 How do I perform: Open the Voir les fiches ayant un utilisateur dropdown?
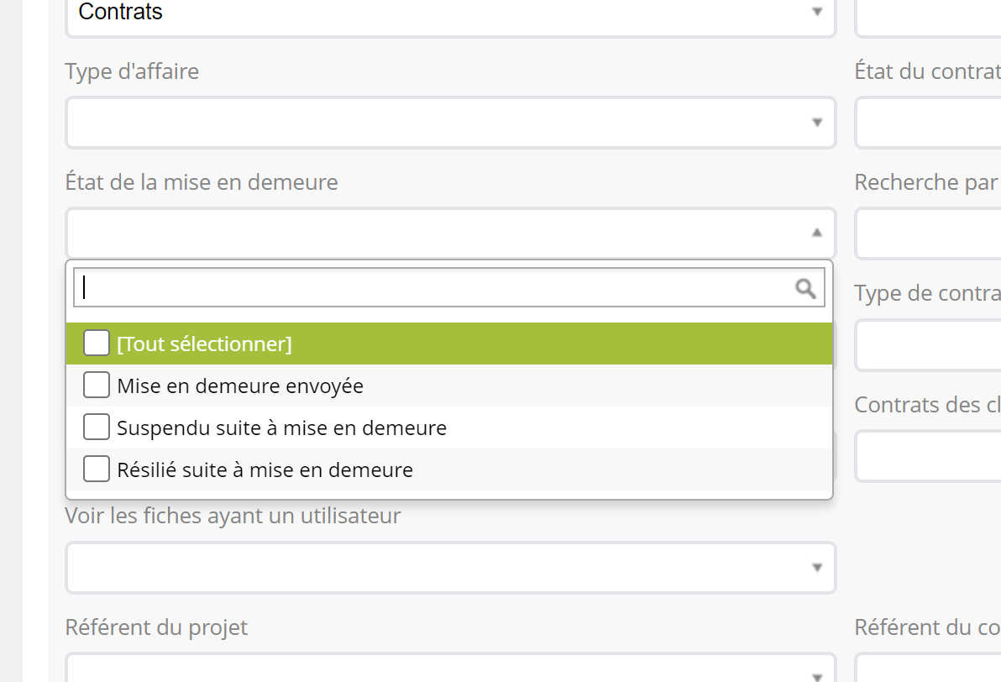click(x=450, y=568)
